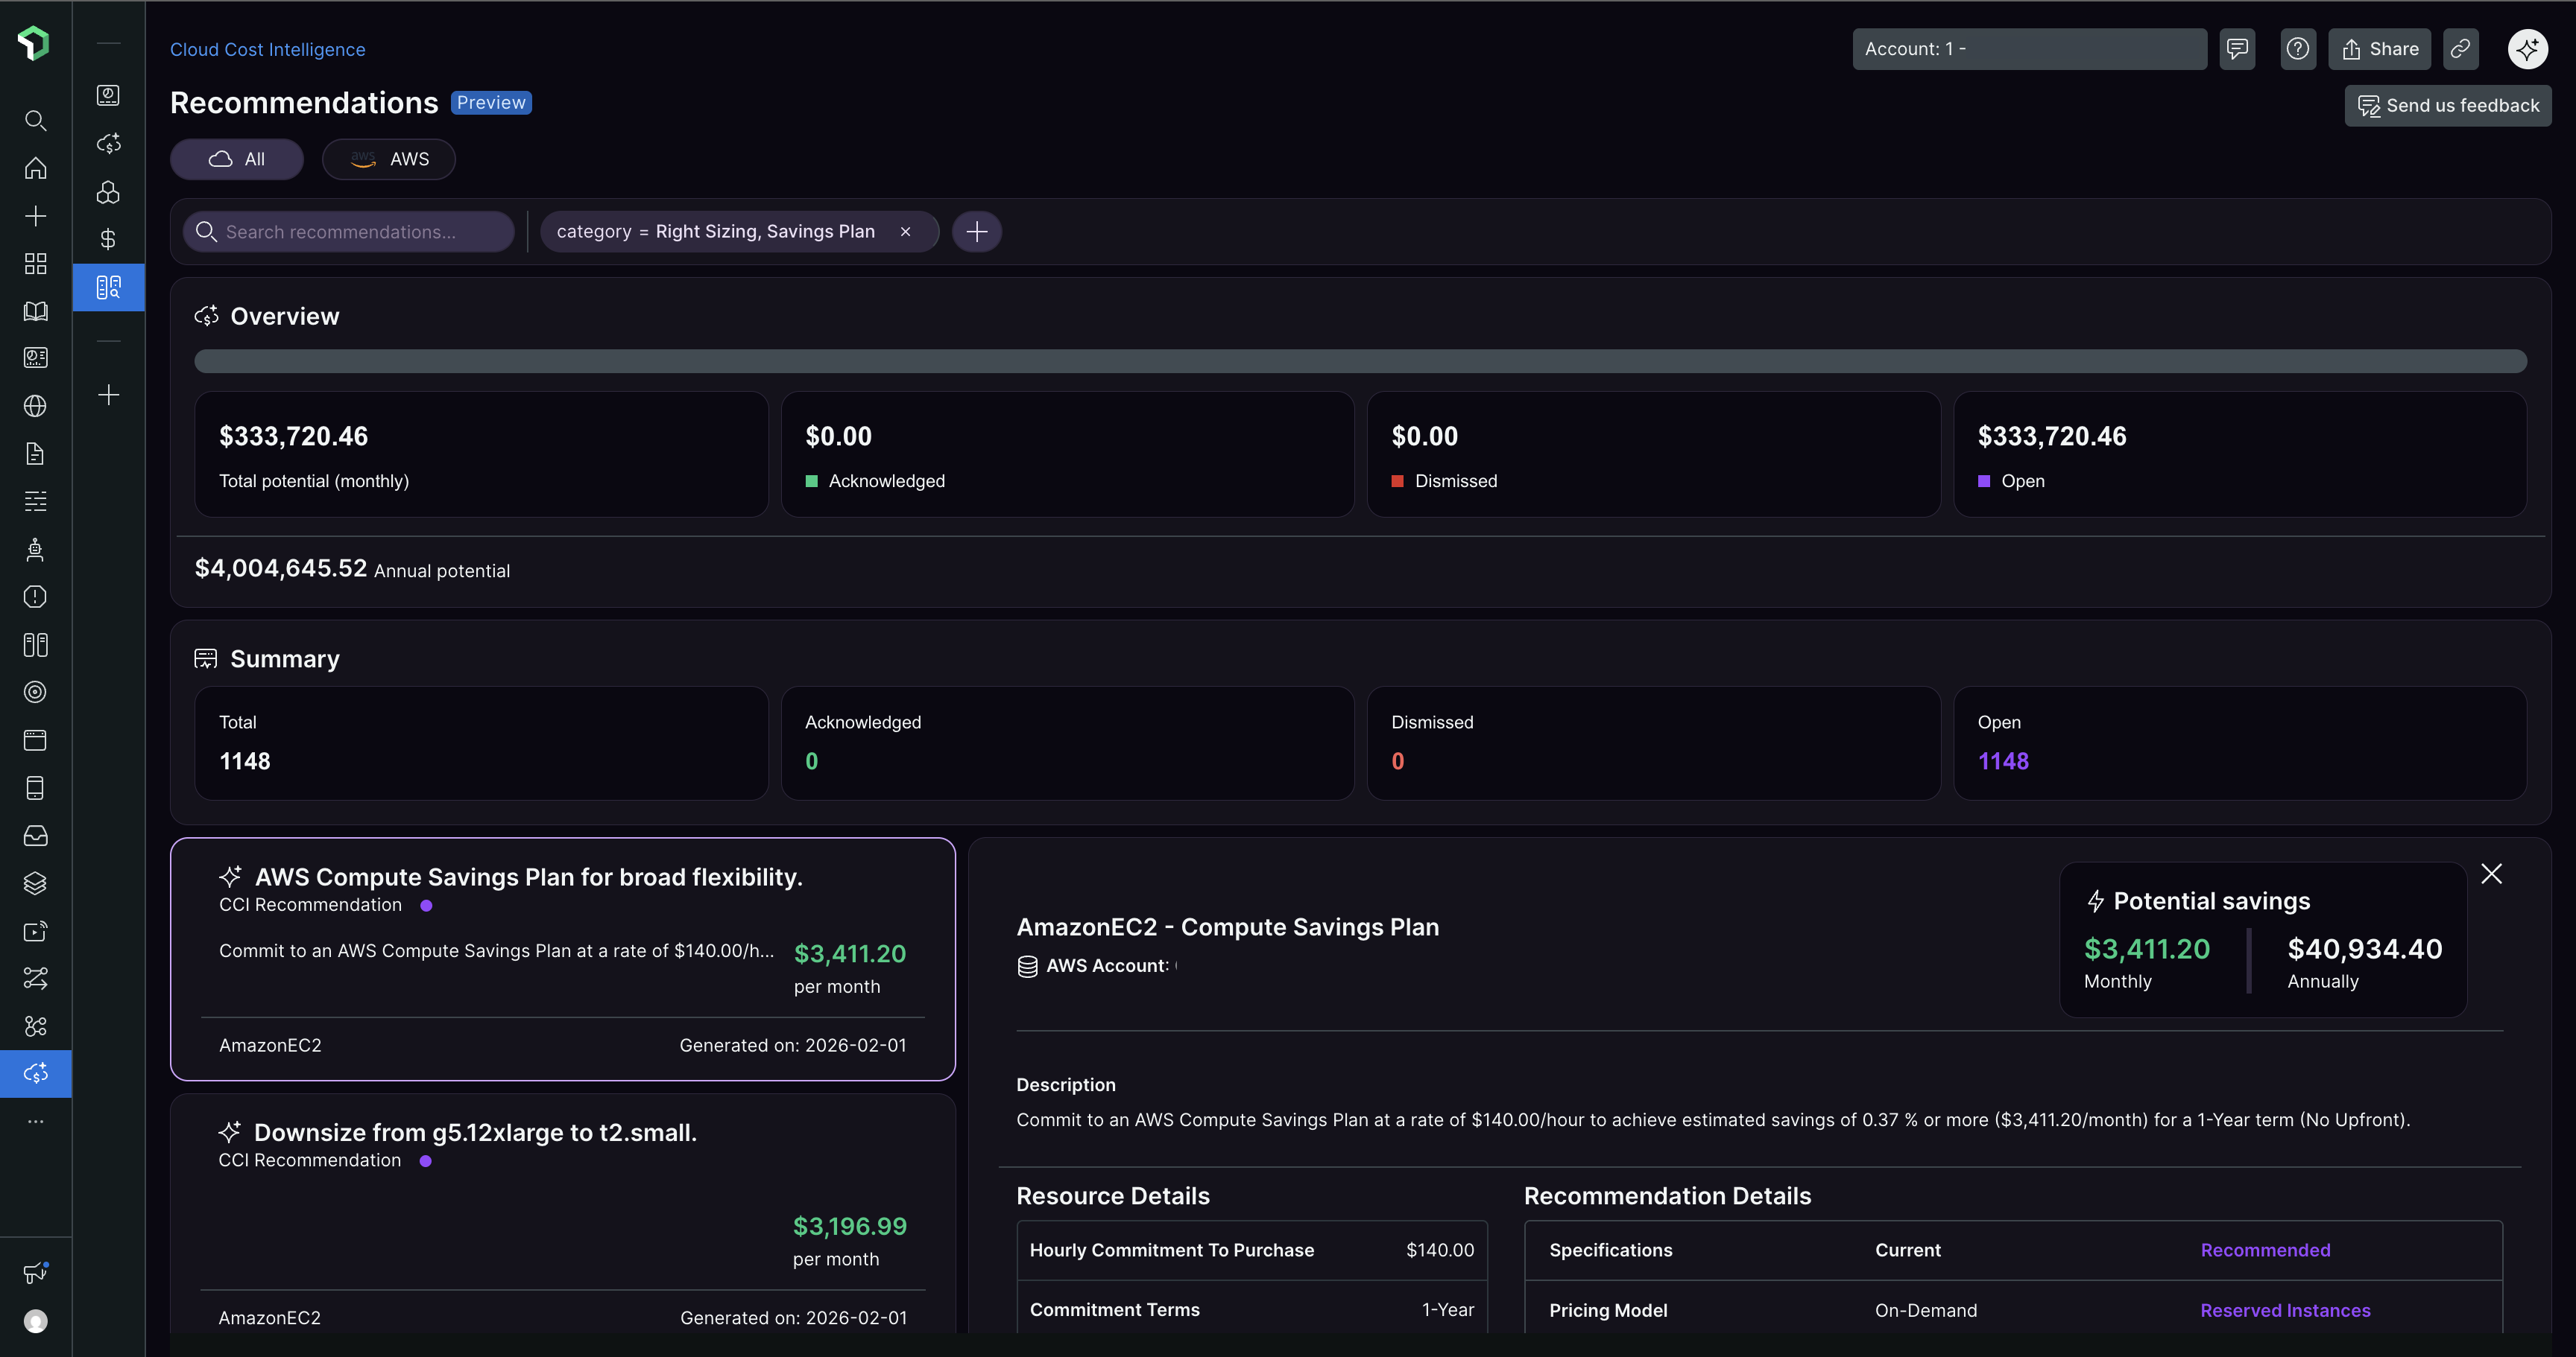
Task: Open the globe icon in left sidebar
Action: point(35,406)
